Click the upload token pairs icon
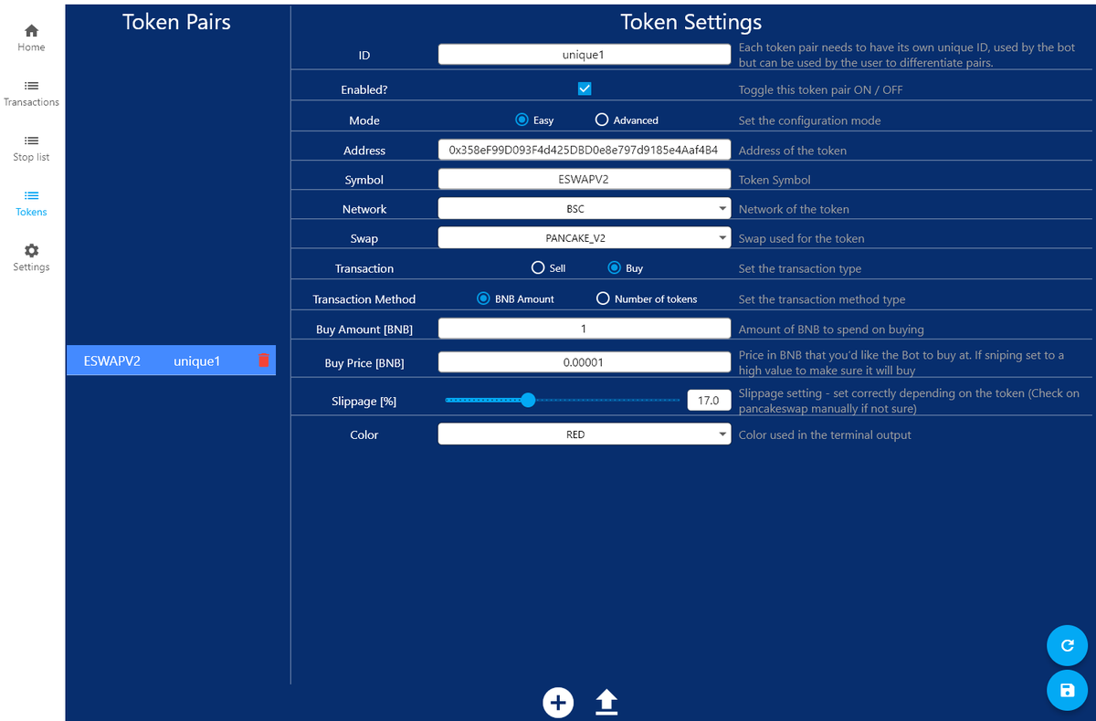The image size is (1096, 721). 606,702
